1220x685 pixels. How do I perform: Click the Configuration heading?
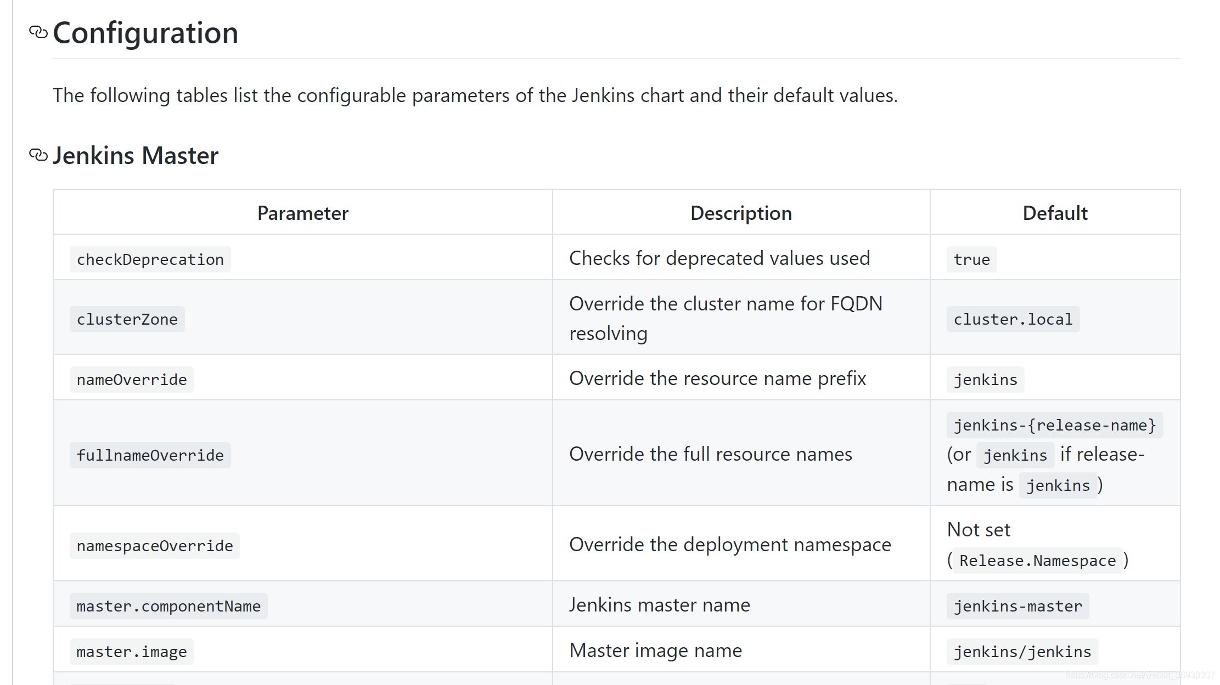click(145, 33)
